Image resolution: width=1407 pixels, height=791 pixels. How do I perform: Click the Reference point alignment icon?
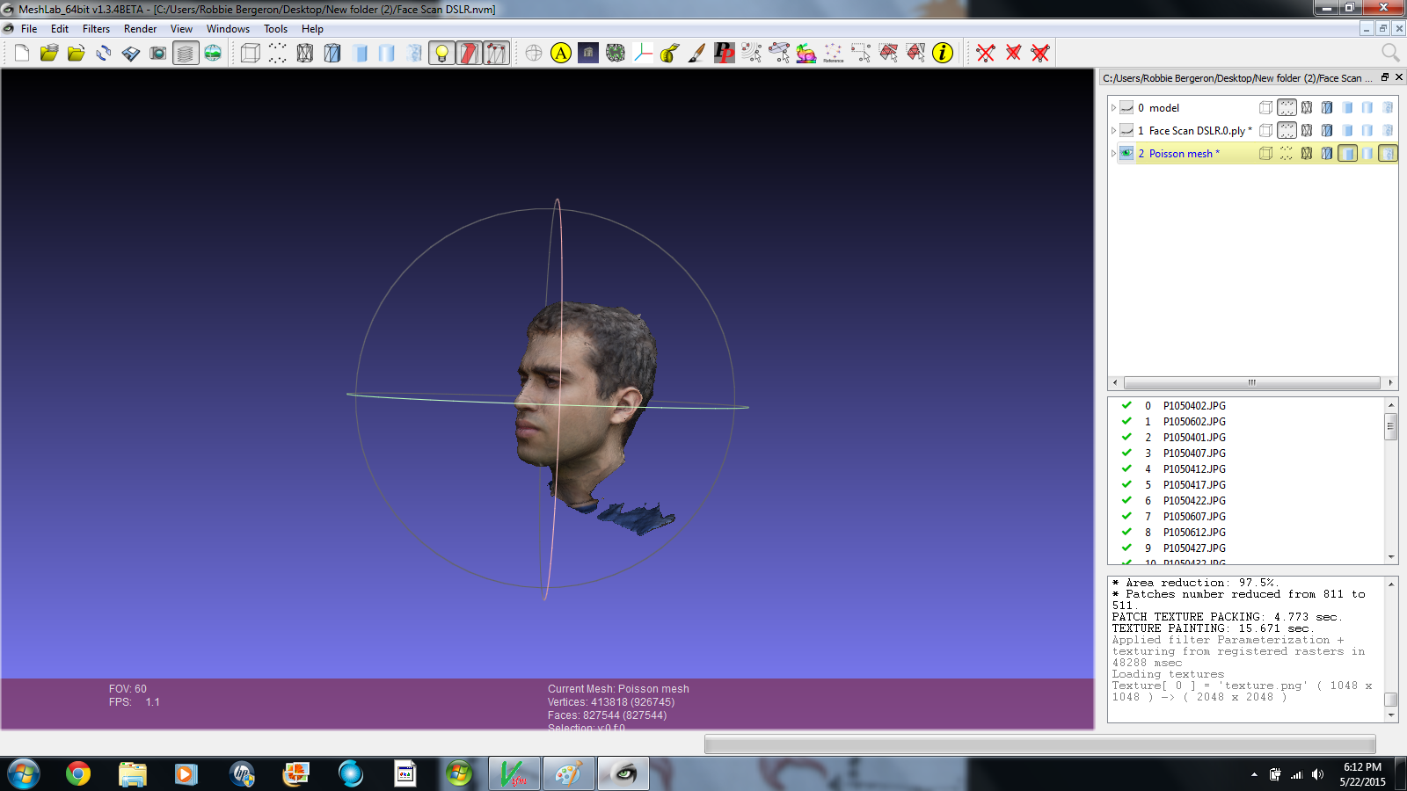click(x=834, y=54)
